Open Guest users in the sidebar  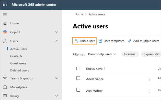pos(18,63)
